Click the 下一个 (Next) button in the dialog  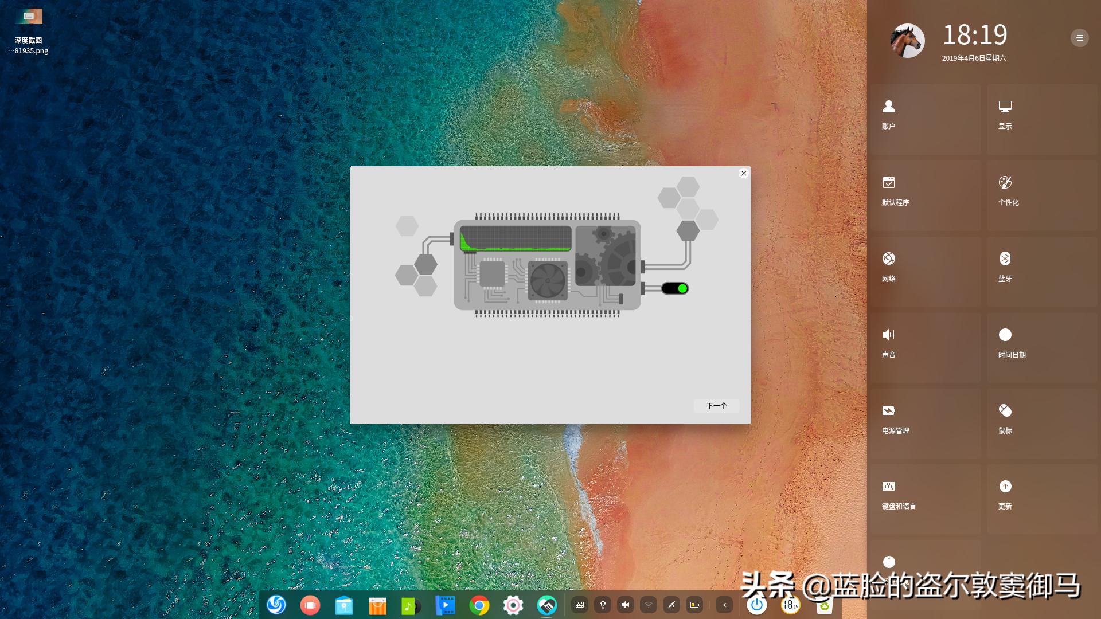point(716,405)
